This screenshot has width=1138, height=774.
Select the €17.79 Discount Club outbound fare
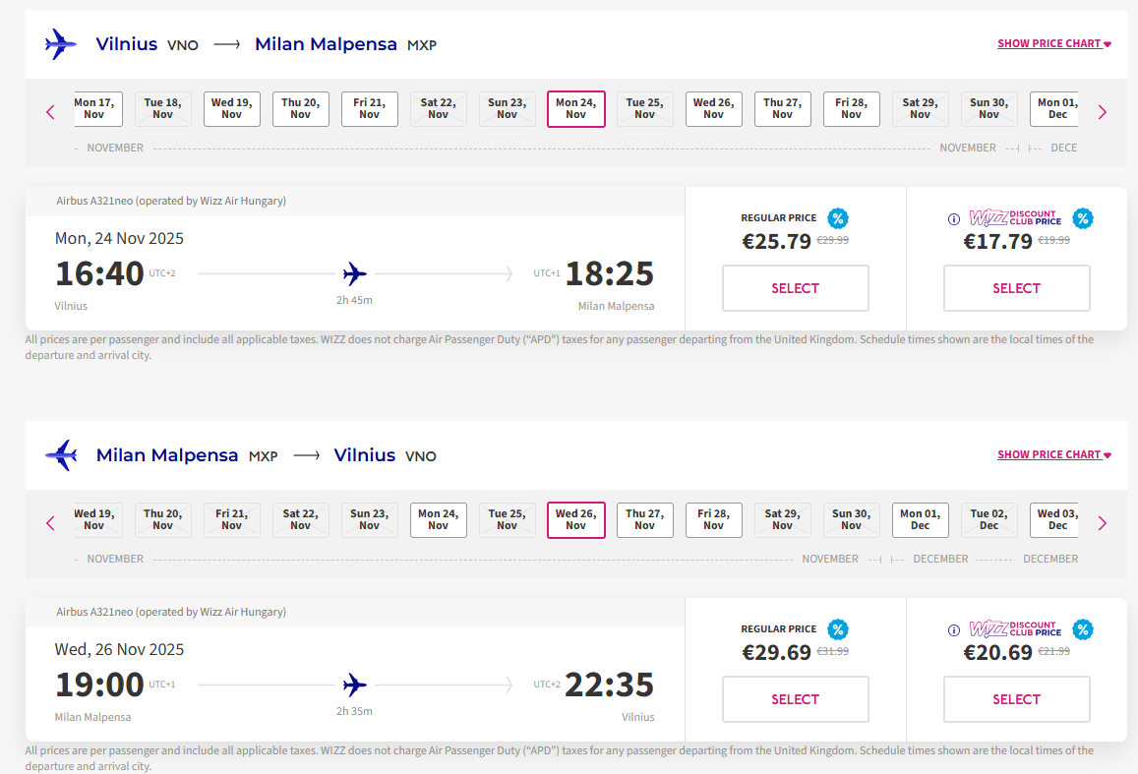(1016, 288)
